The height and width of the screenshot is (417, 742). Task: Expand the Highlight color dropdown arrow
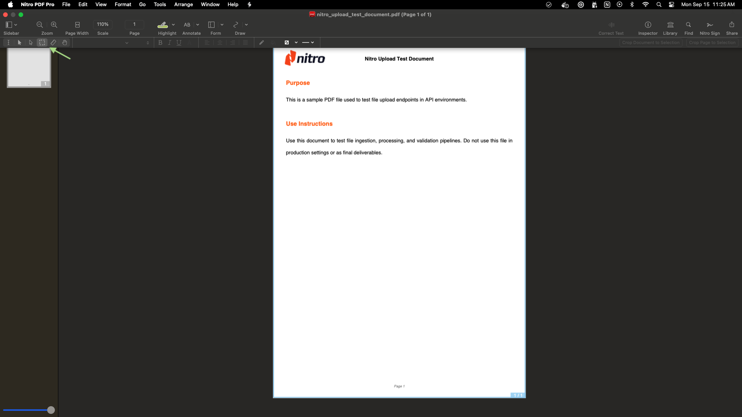(173, 25)
